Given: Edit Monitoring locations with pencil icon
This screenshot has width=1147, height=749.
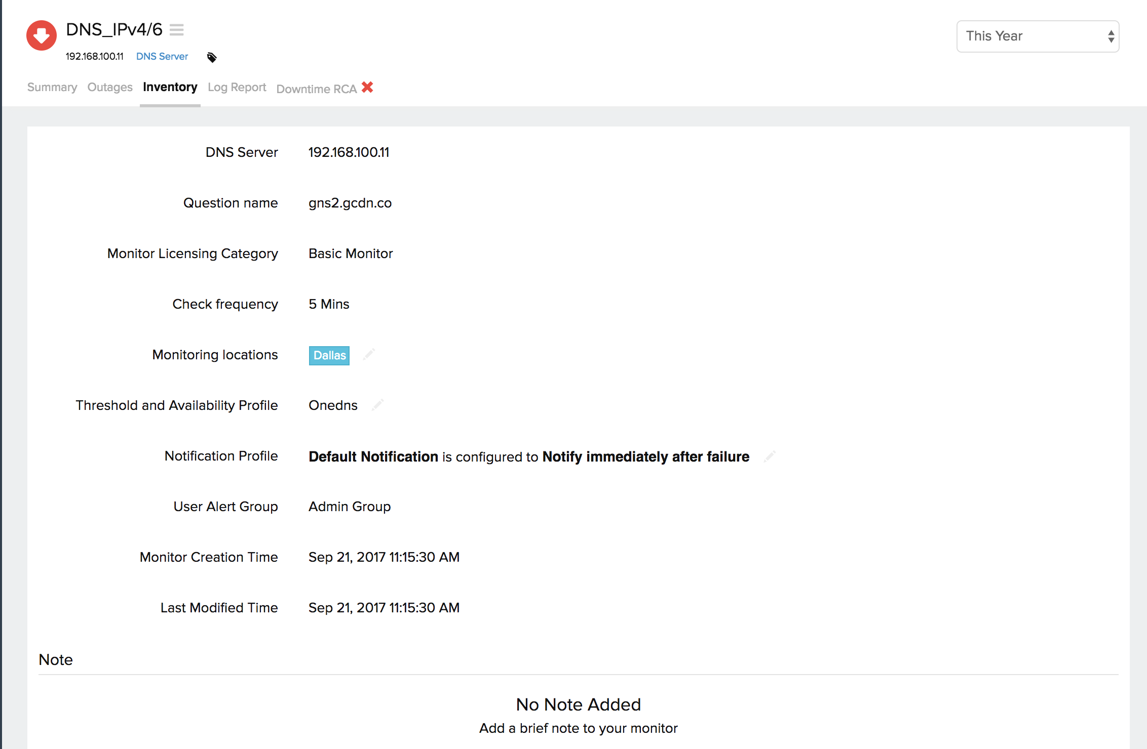Looking at the screenshot, I should point(369,354).
